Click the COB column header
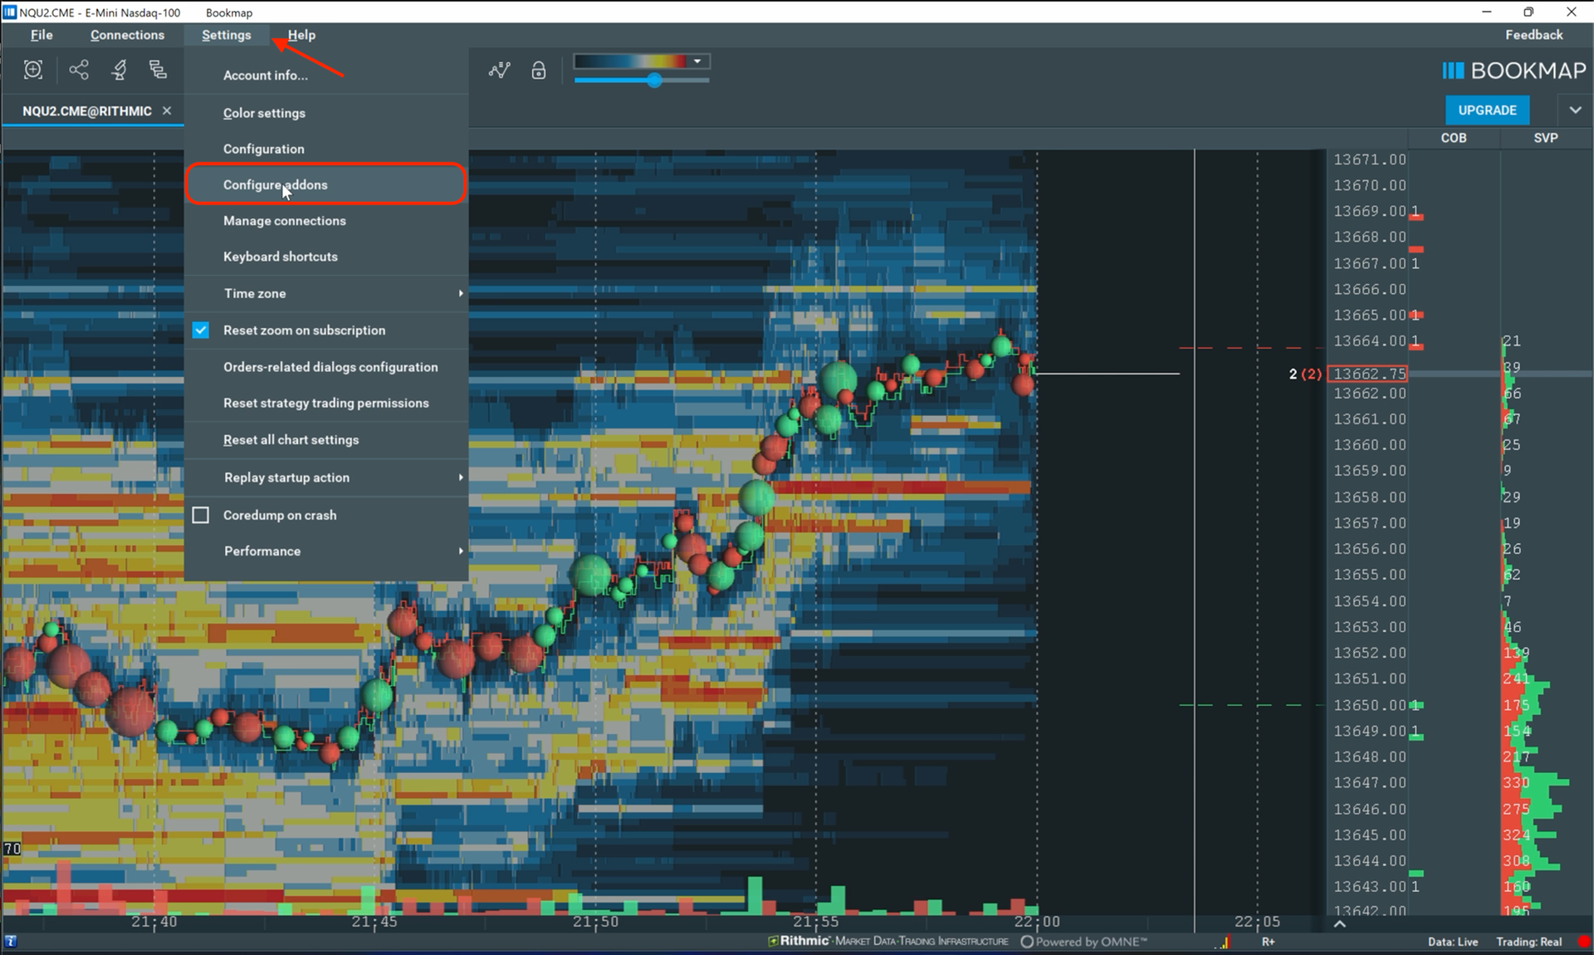This screenshot has width=1594, height=955. coord(1453,138)
